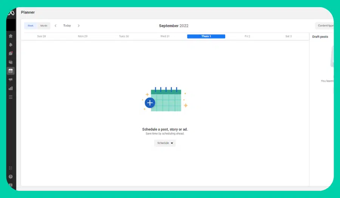
Task: Switch to the Week view
Action: [x=31, y=26]
